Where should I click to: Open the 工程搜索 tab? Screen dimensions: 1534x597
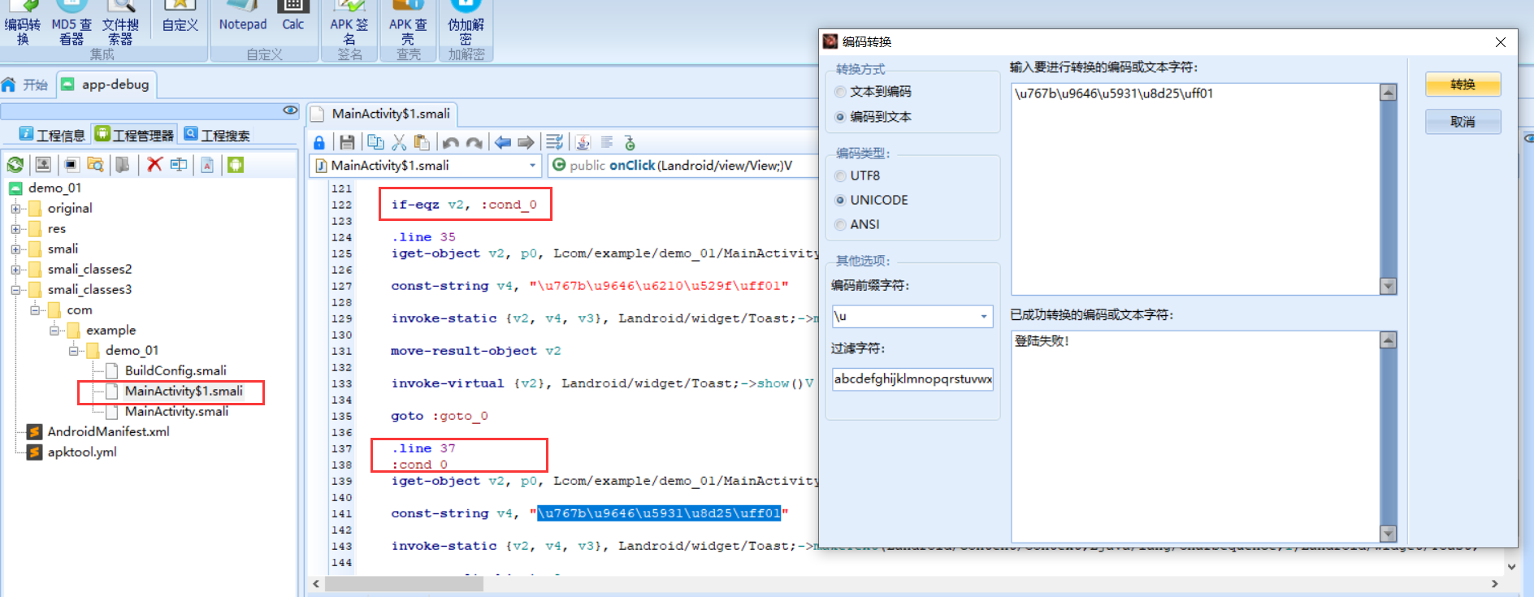[x=216, y=135]
